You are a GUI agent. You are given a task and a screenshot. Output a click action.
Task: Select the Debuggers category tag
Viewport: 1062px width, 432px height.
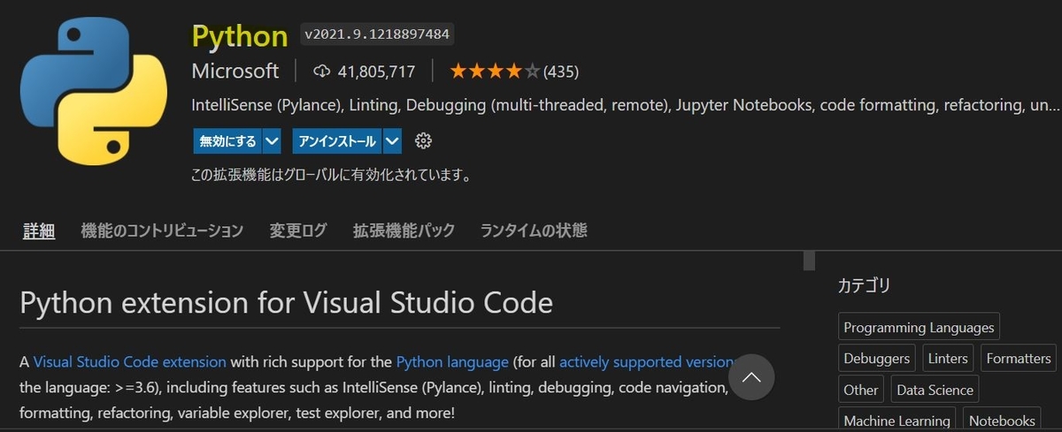pyautogui.click(x=877, y=358)
